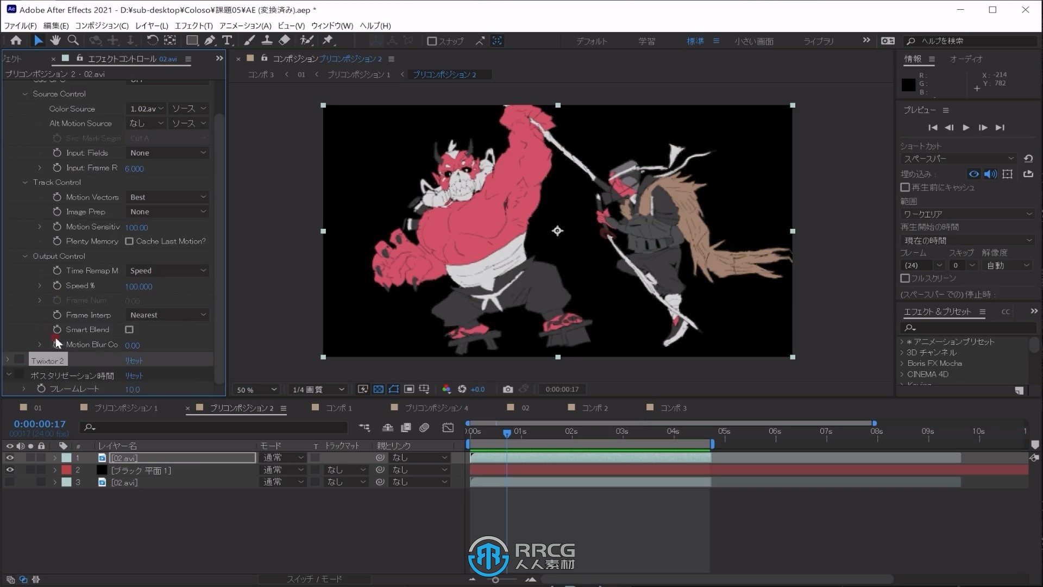The width and height of the screenshot is (1043, 587).
Task: Toggle mask and shape path visibility
Action: 394,389
